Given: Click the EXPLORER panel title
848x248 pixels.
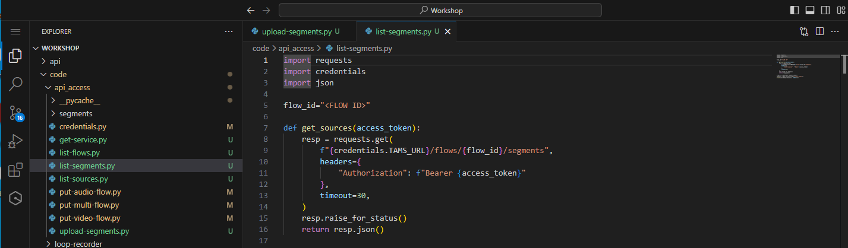Looking at the screenshot, I should (56, 31).
